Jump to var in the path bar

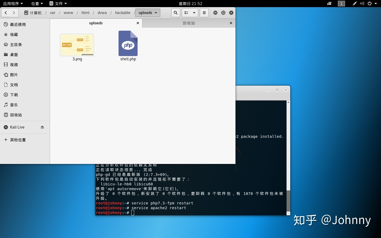point(53,13)
